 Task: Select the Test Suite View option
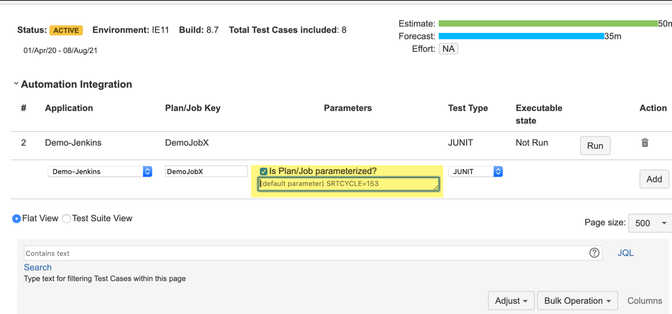[66, 219]
